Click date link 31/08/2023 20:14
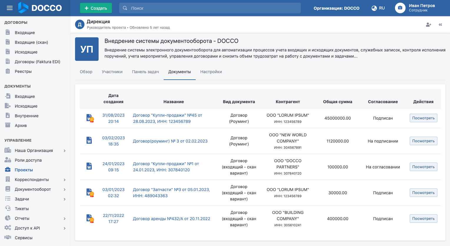 point(113,118)
